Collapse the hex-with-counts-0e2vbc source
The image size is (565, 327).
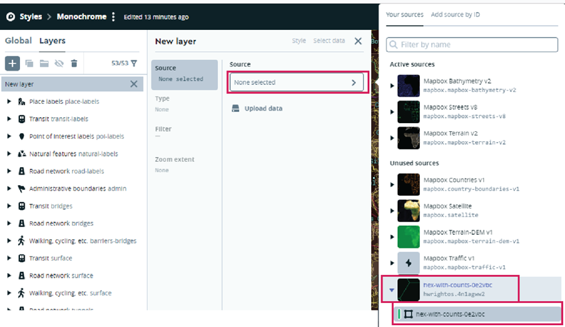coord(392,290)
